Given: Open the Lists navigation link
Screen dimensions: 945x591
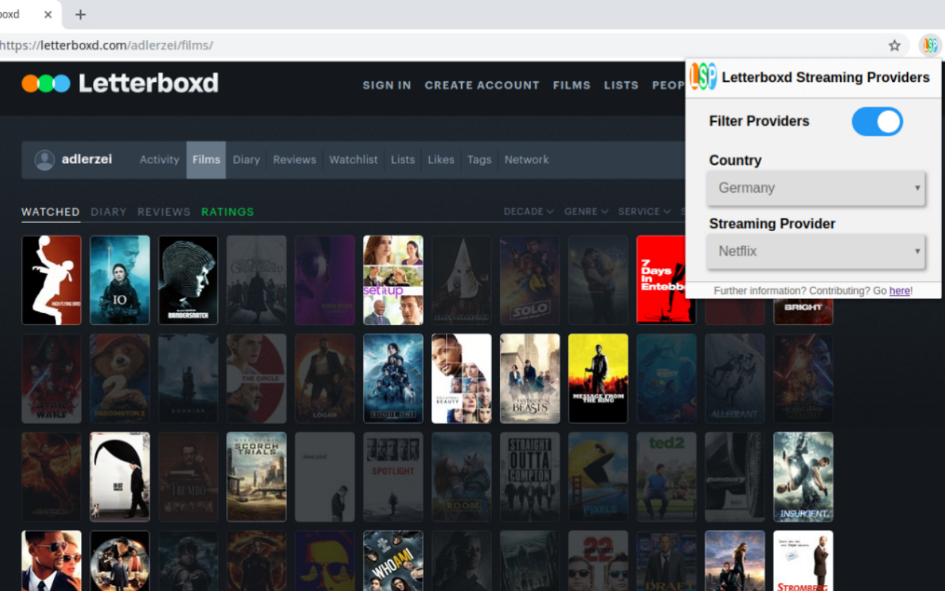Looking at the screenshot, I should [621, 86].
